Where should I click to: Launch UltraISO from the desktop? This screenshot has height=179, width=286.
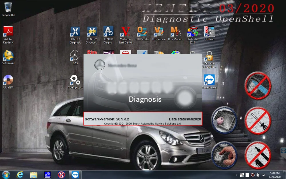[8, 82]
